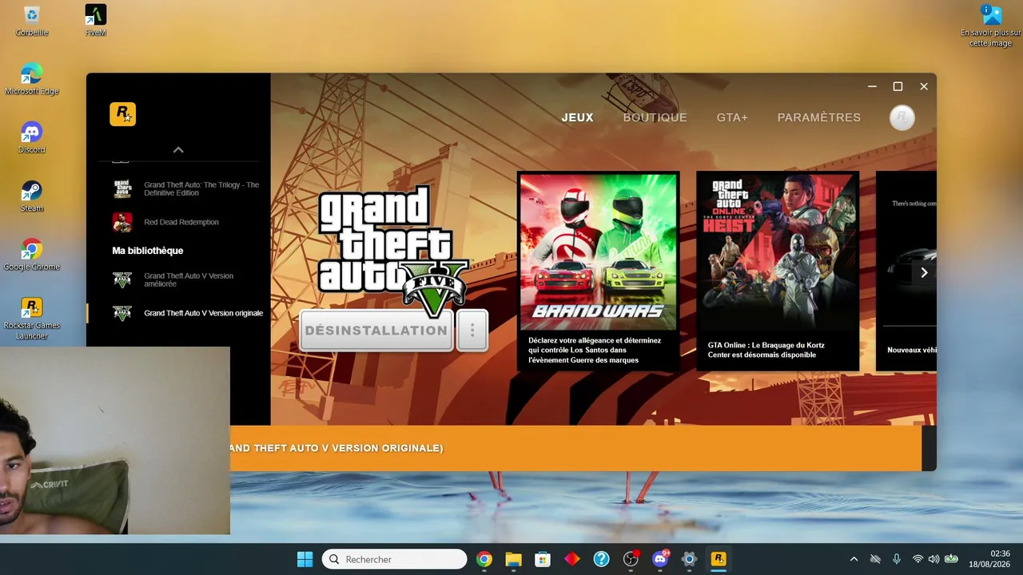Click the Red Dead Redemption game icon

pos(121,222)
